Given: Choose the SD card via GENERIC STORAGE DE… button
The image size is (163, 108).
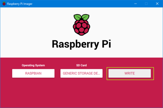Looking at the screenshot, I should click(81, 73).
